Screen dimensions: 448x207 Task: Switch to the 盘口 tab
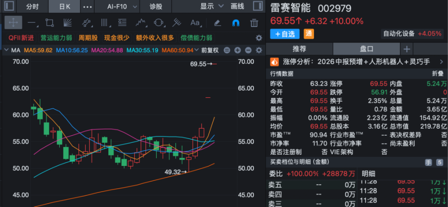367,49
